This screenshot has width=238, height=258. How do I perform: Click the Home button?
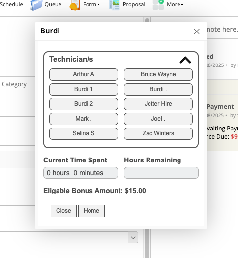click(91, 211)
